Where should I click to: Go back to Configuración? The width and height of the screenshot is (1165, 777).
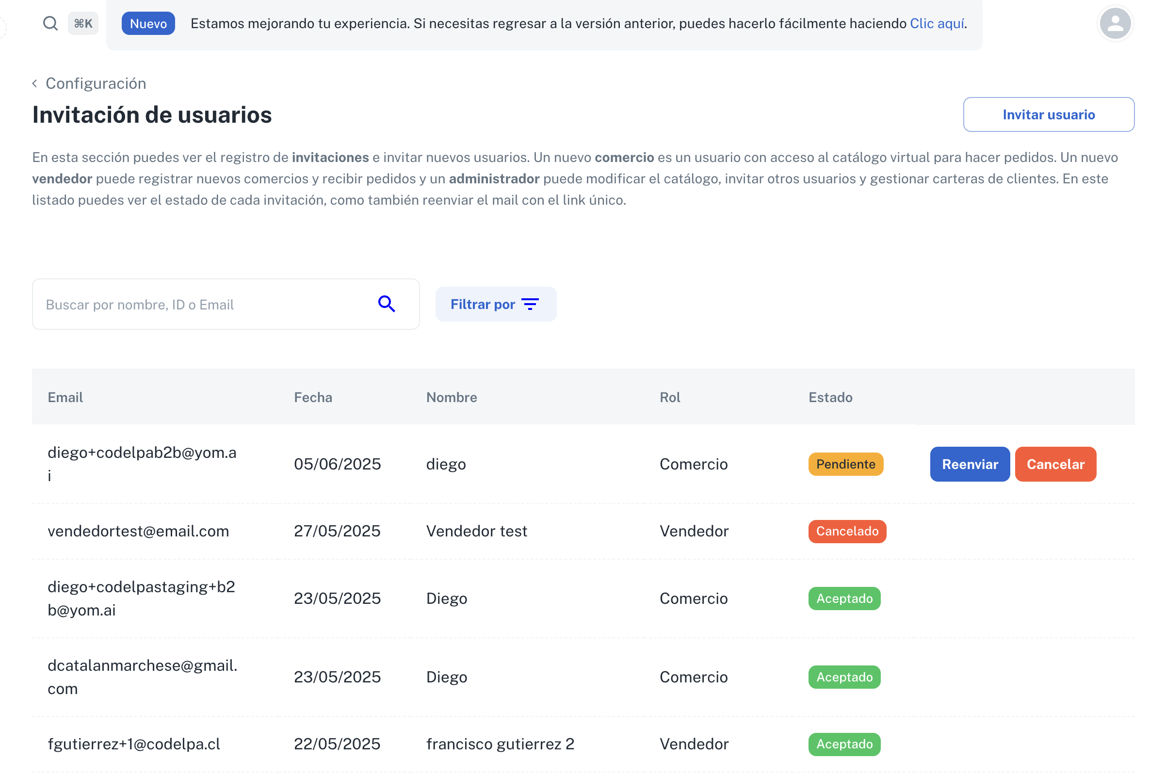tap(96, 83)
